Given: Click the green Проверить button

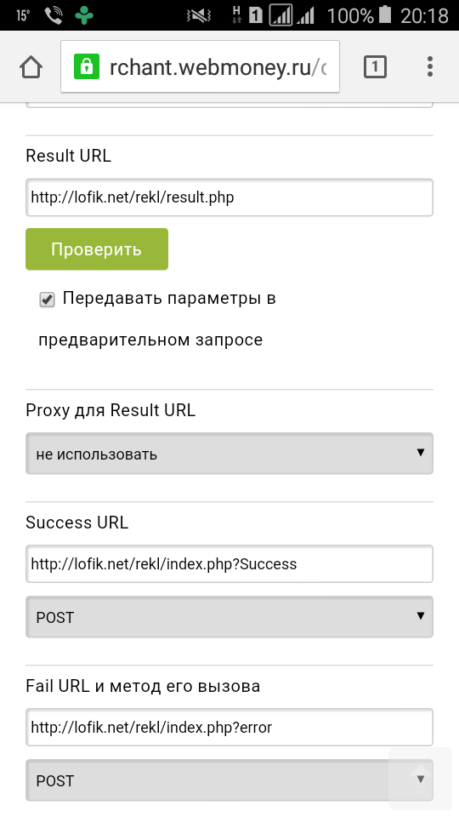Looking at the screenshot, I should click(x=97, y=249).
